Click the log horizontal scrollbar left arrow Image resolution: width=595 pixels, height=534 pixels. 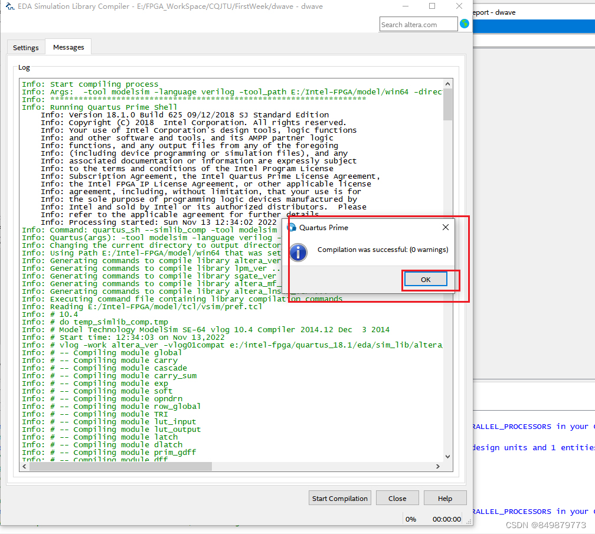click(25, 467)
